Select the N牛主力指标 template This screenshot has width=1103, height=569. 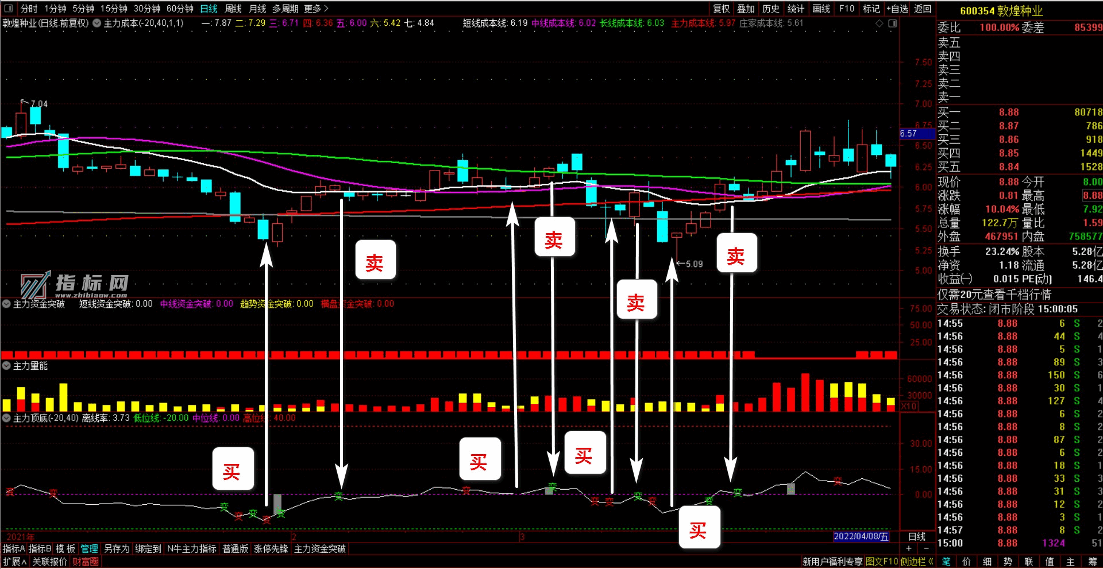coord(191,549)
